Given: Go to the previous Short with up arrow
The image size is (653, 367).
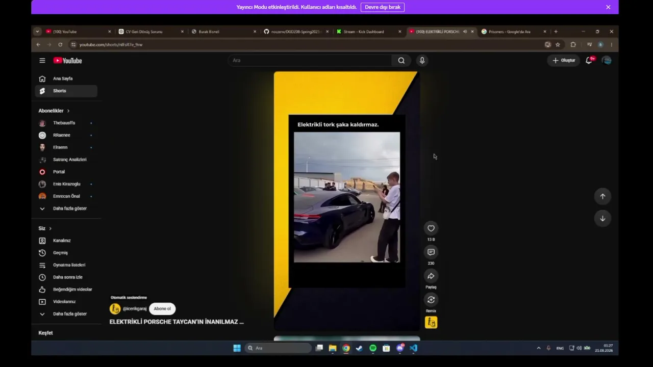Looking at the screenshot, I should tap(602, 196).
